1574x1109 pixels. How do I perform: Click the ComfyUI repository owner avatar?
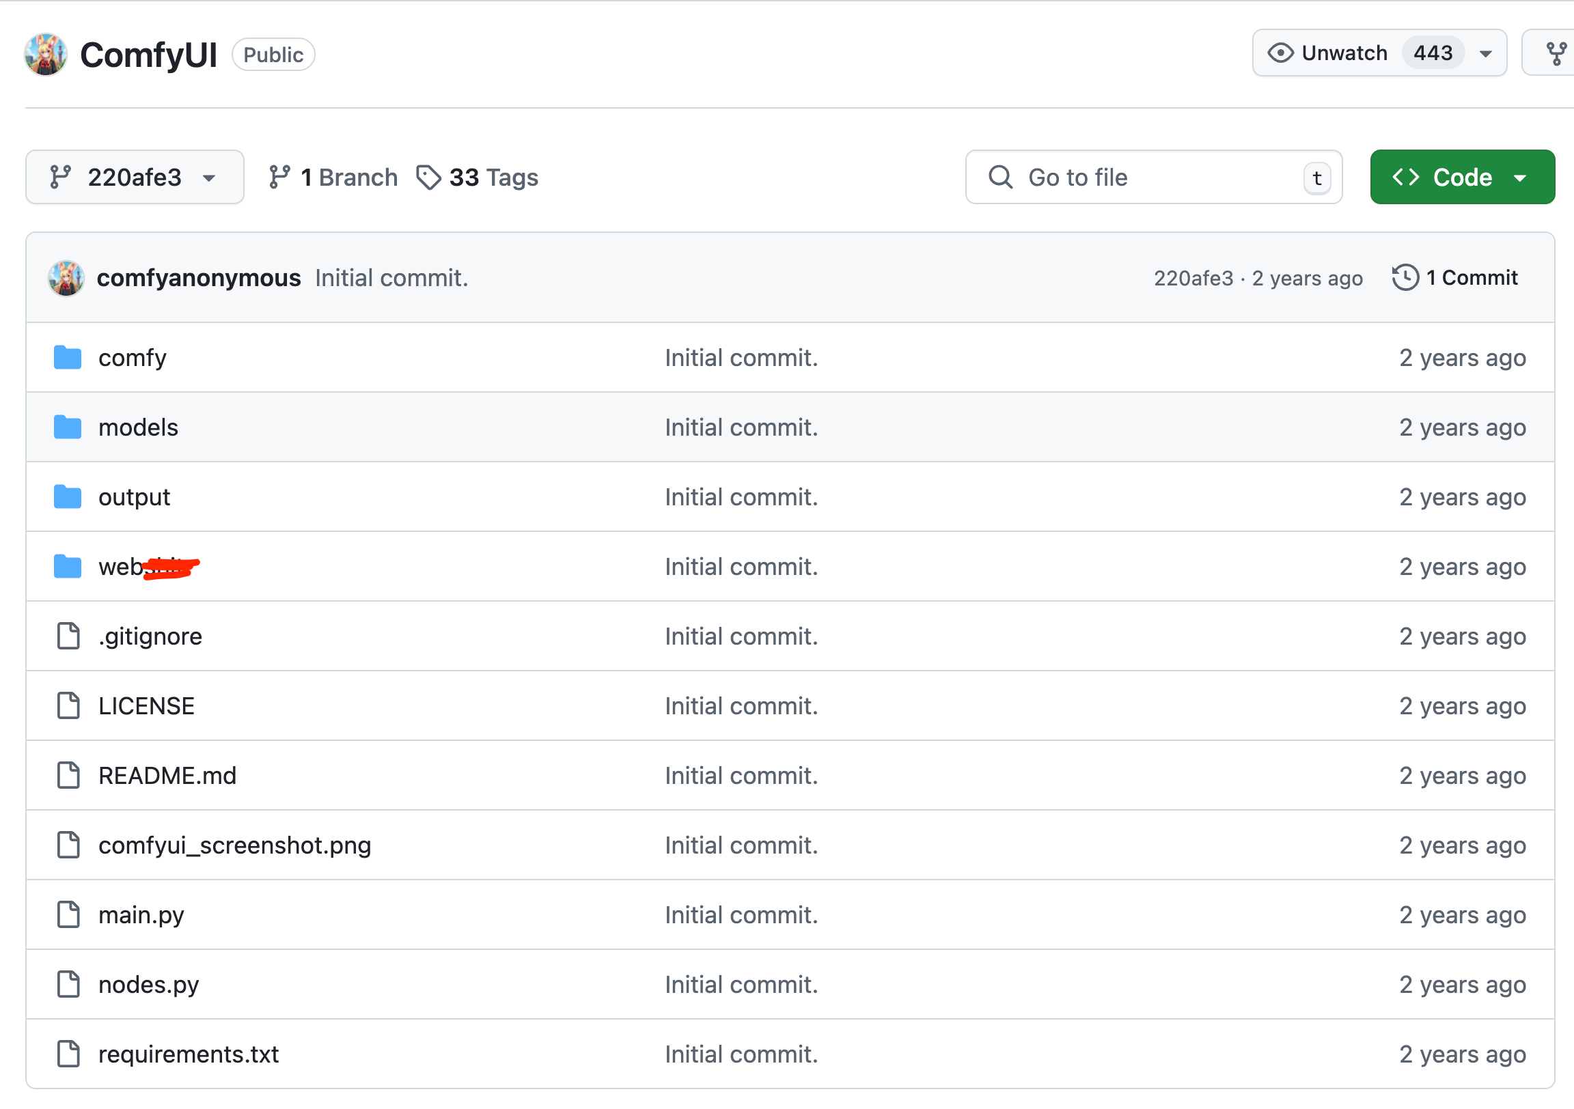[46, 55]
